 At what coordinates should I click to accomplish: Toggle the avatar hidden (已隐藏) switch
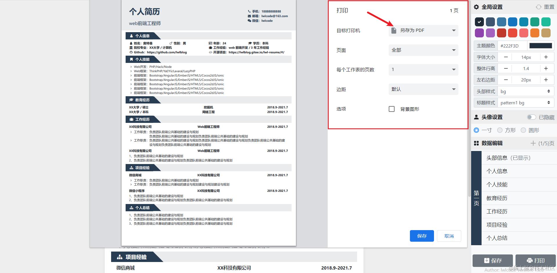point(531,117)
